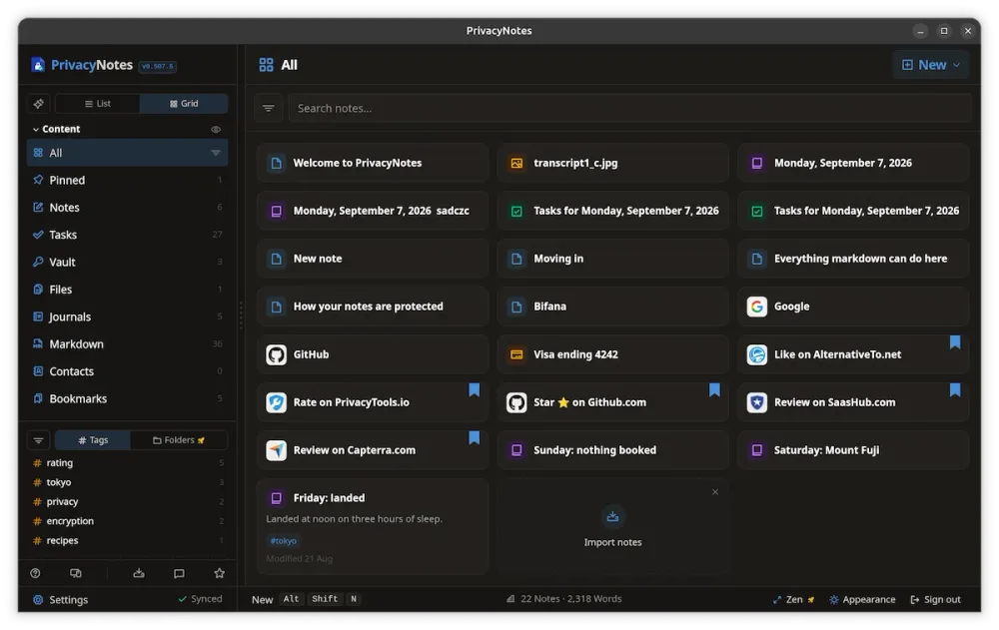This screenshot has height=630, width=999.
Task: Open the Appearance options
Action: (x=862, y=599)
